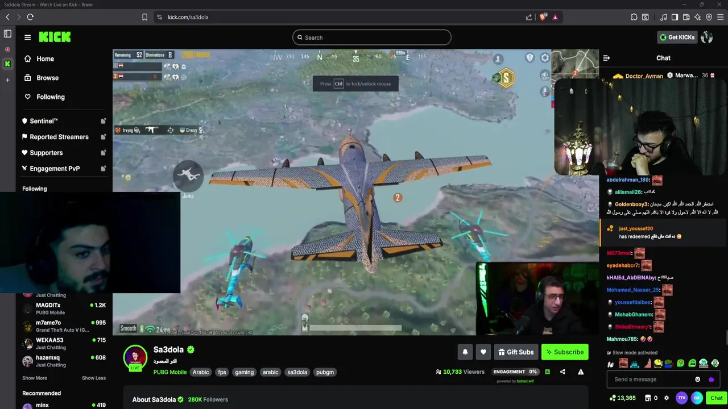728x409 pixels.
Task: Open Engagement PvP in the sidebar
Action: coord(55,169)
